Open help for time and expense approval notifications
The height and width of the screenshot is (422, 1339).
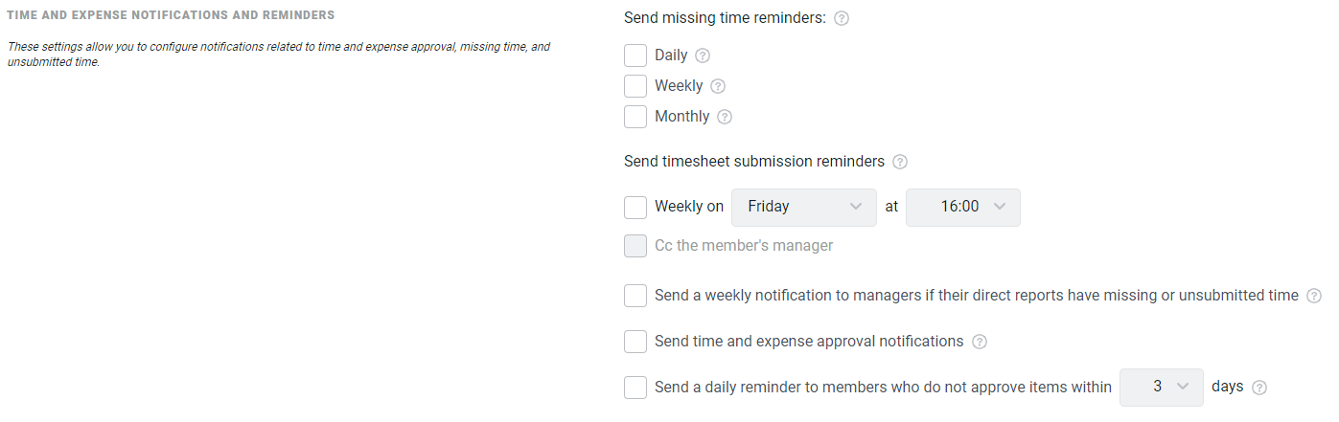980,342
